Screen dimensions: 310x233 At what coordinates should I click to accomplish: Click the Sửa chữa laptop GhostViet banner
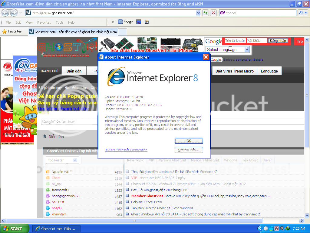(x=151, y=45)
